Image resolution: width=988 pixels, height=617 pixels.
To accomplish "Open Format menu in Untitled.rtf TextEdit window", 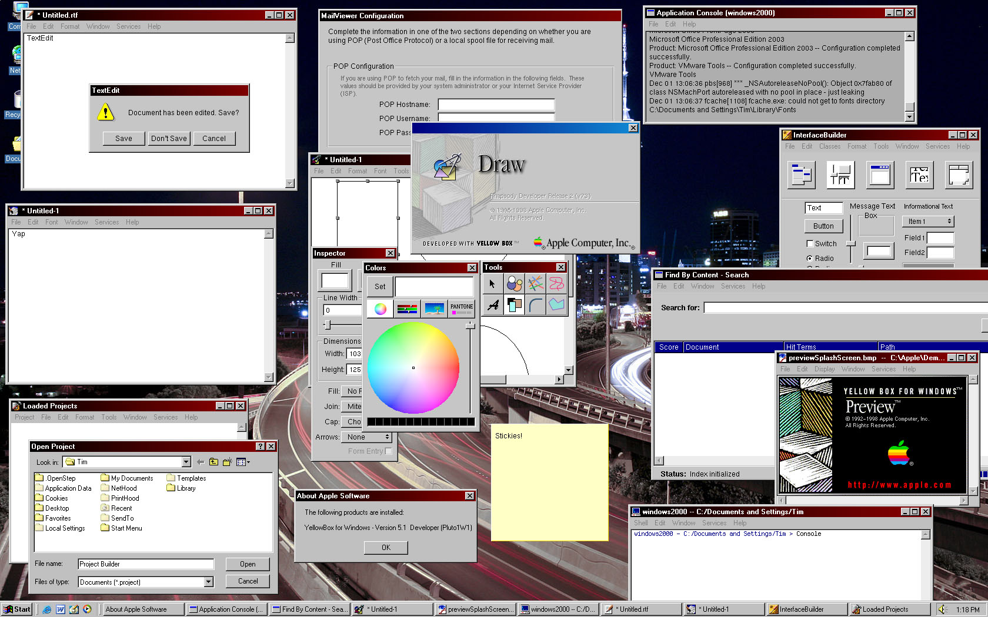I will [x=70, y=26].
